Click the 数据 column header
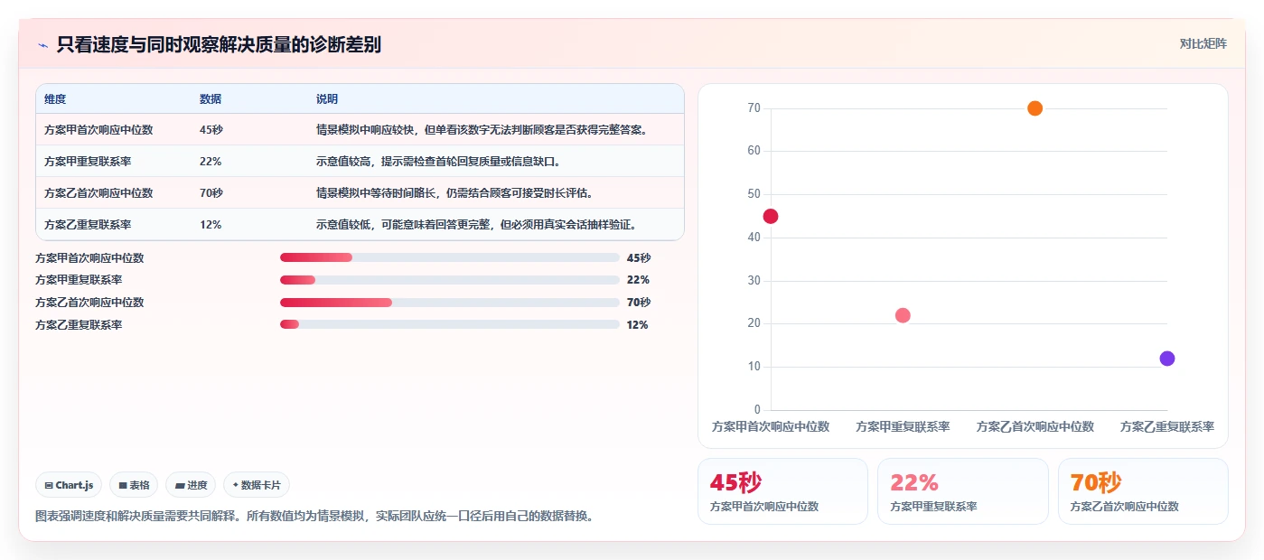Image resolution: width=1264 pixels, height=560 pixels. pos(211,99)
